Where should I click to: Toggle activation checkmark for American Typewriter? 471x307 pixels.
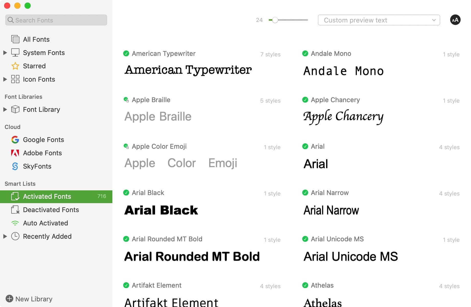click(126, 53)
